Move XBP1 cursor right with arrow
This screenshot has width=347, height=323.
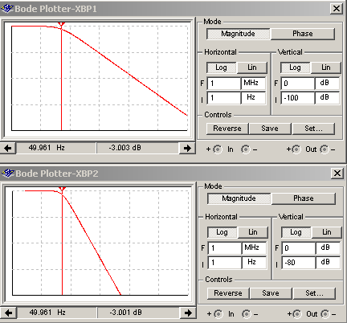tap(187, 148)
